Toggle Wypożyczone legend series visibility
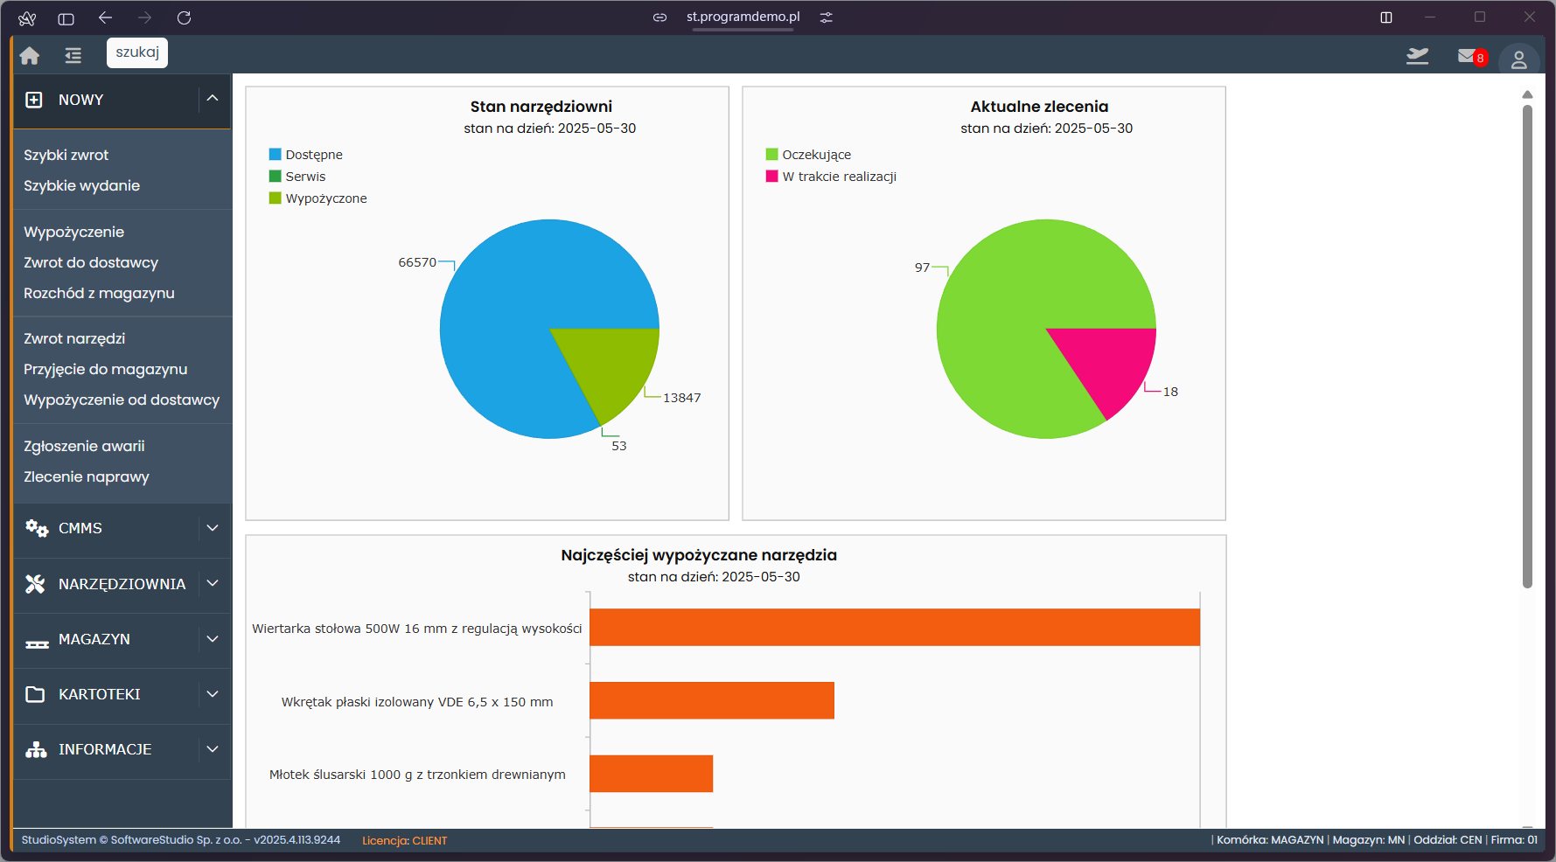Screen dimensions: 1556x862 pos(325,198)
